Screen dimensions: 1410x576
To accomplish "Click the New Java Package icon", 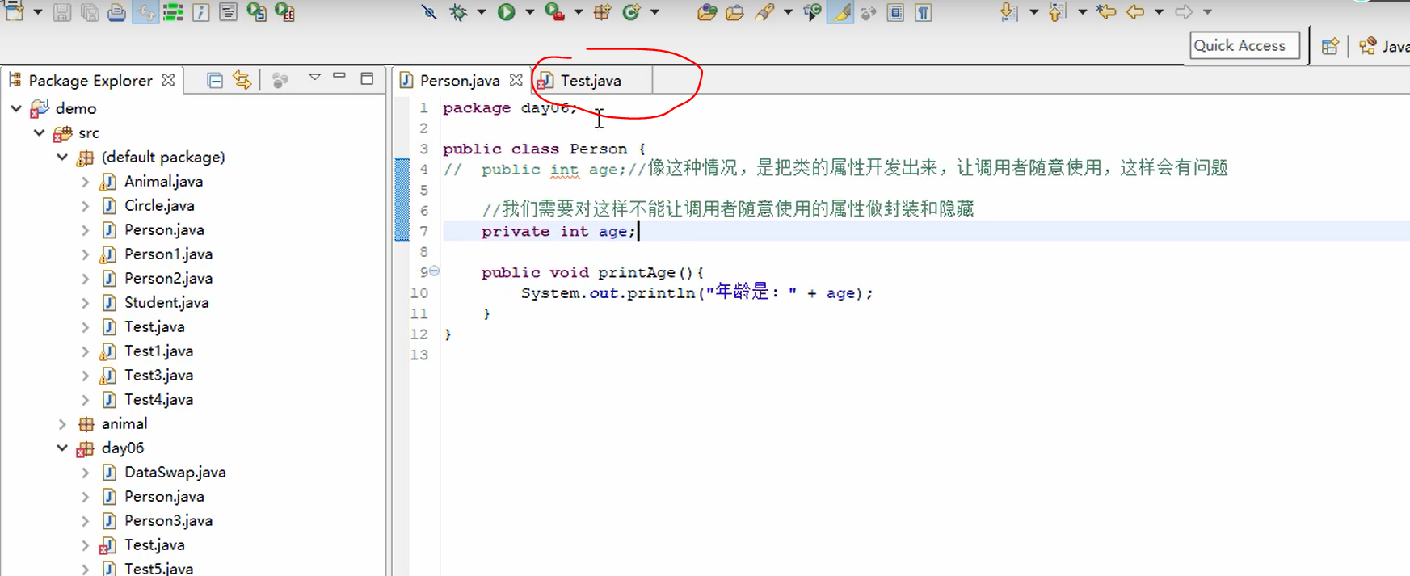I will [x=603, y=11].
